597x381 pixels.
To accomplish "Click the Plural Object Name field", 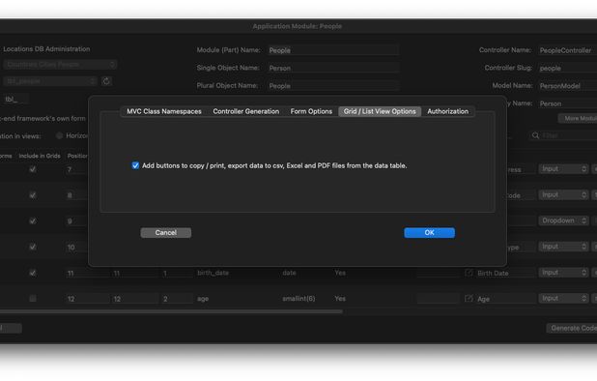I will (333, 86).
